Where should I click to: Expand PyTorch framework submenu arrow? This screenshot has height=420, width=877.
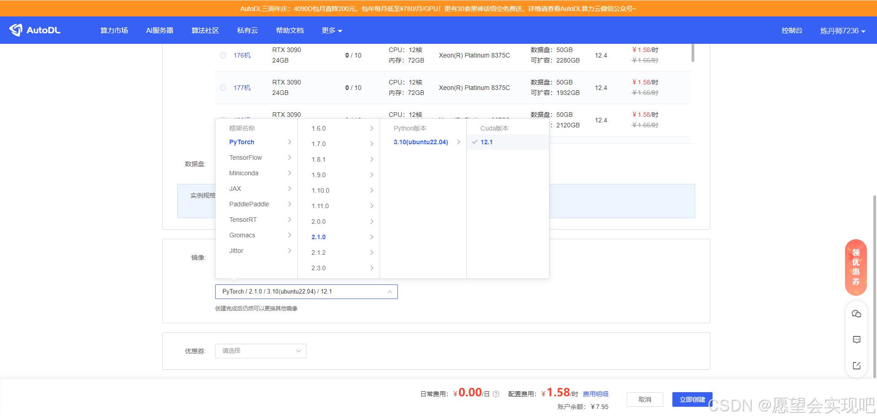(290, 142)
